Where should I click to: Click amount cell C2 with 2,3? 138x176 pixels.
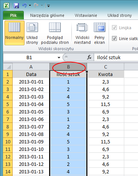coord(106,82)
